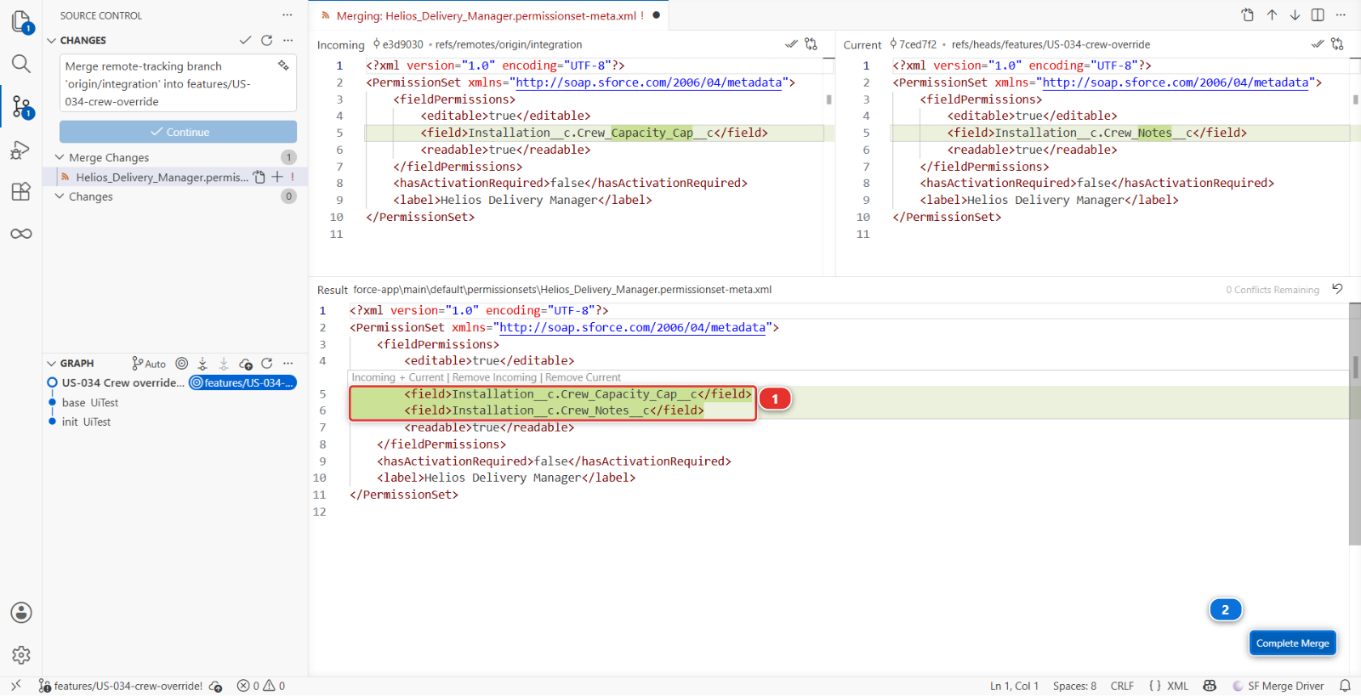Stage changes plus icon on the Helios_Delivery_Manager row
1361x696 pixels.
click(x=277, y=177)
